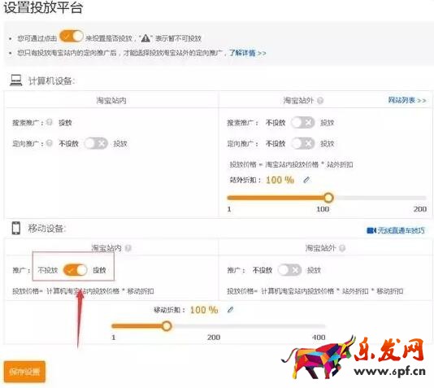Toggle desktop 淘宝站外 定向推广 switch
The height and width of the screenshot is (388, 434).
tap(303, 143)
